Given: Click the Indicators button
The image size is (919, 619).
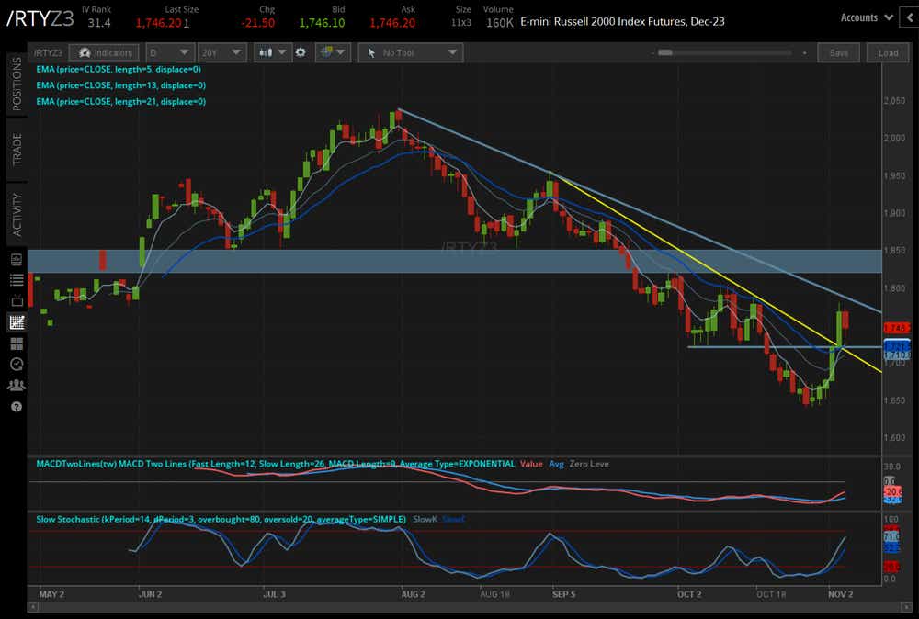Looking at the screenshot, I should coord(105,52).
